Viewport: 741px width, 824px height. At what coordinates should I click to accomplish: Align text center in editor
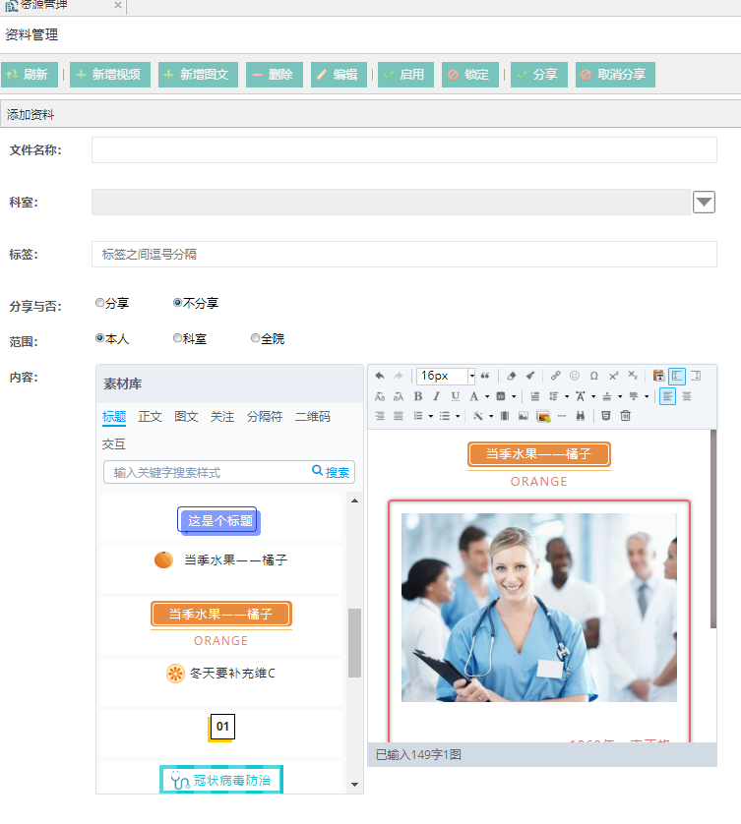[x=686, y=396]
